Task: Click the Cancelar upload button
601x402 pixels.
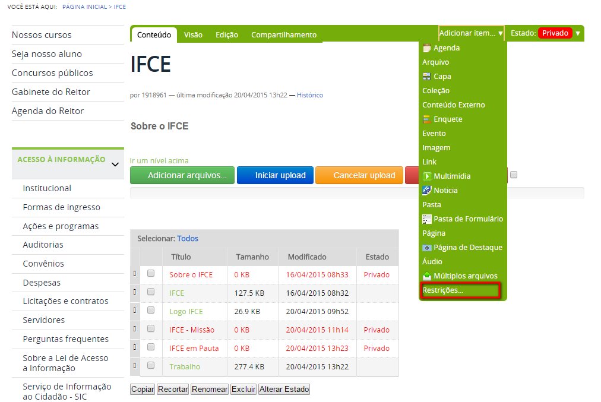Action: point(359,175)
